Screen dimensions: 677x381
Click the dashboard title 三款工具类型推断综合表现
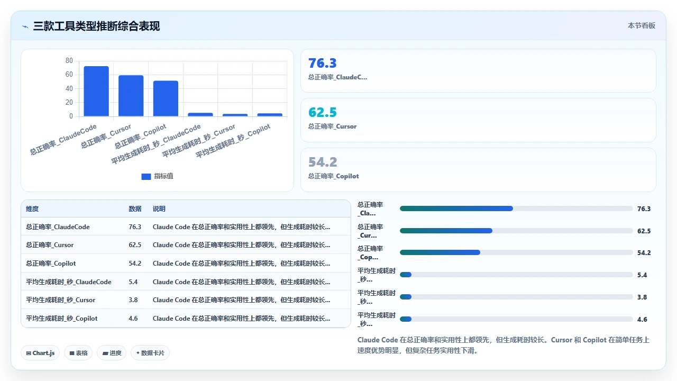tap(97, 26)
